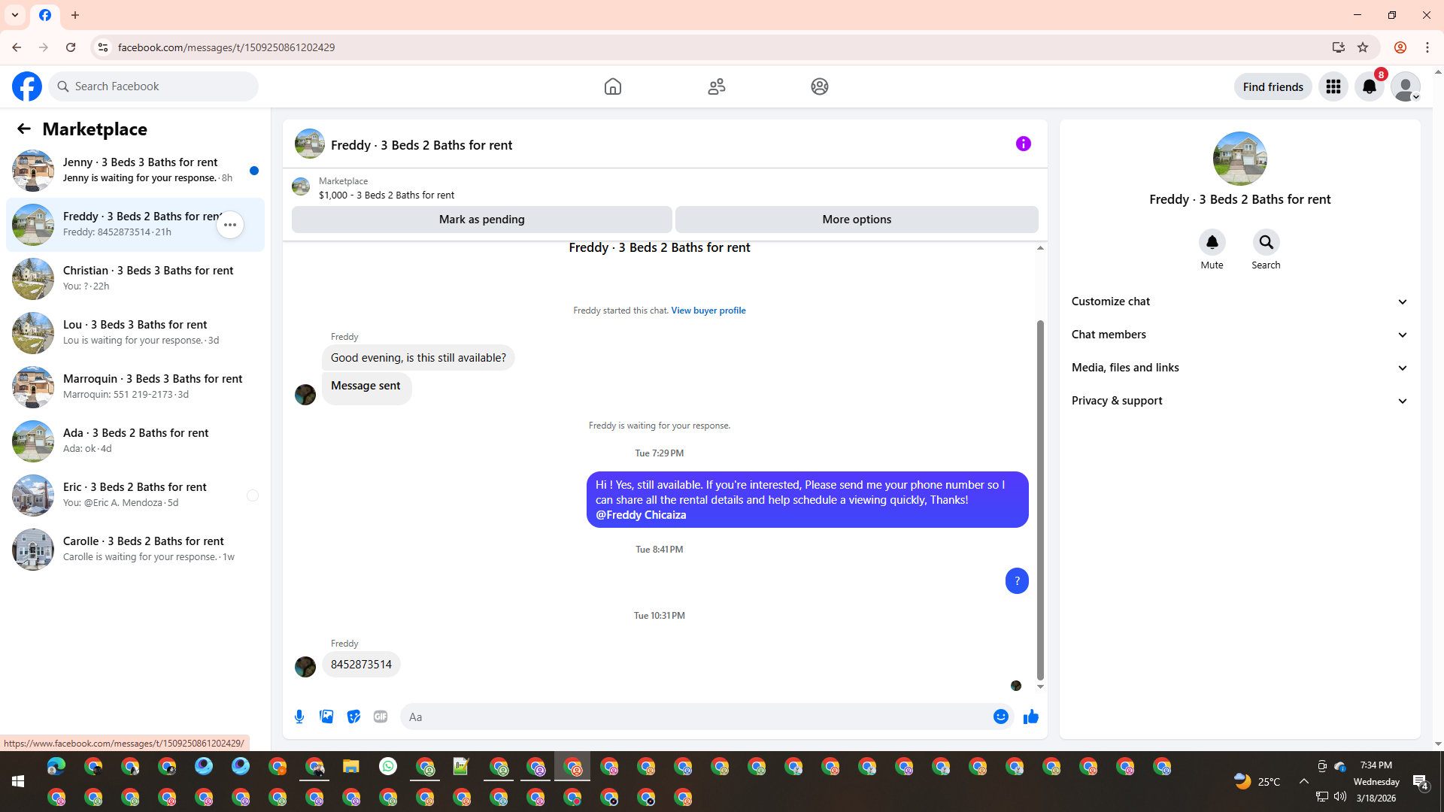Expand the Customize chat section

(x=1239, y=301)
